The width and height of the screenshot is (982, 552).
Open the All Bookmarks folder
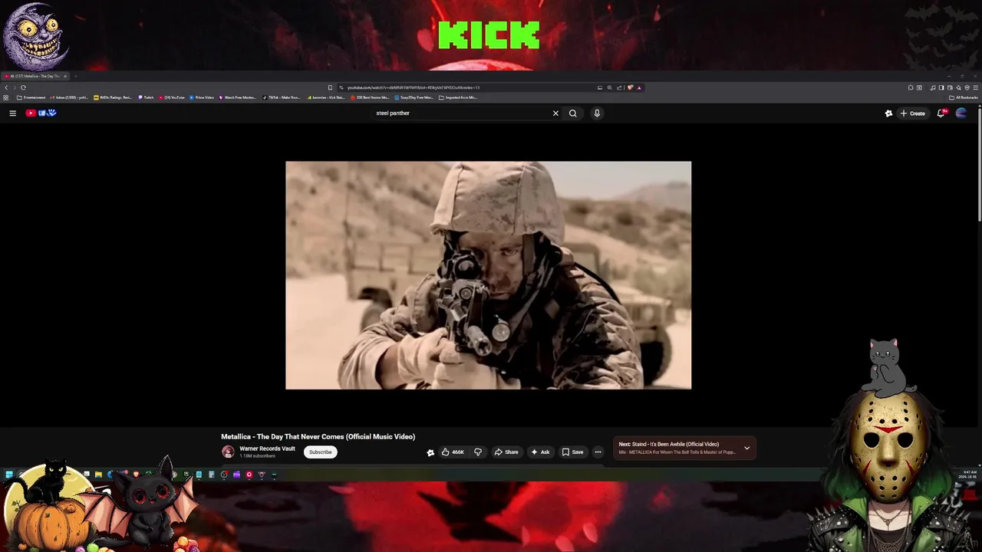(x=964, y=97)
